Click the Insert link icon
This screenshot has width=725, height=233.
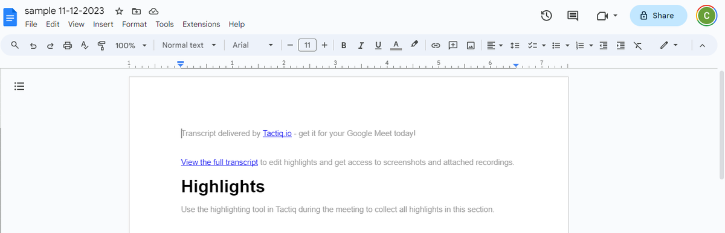(x=435, y=45)
